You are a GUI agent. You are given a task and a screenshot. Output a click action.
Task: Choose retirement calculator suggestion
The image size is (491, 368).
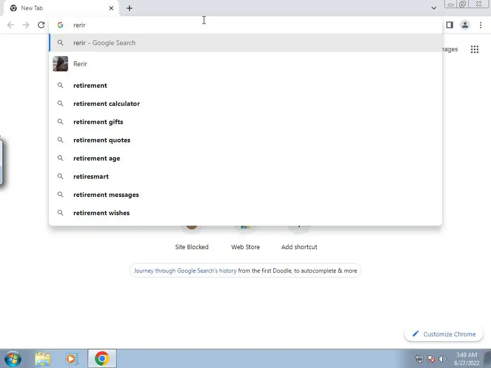(245, 103)
